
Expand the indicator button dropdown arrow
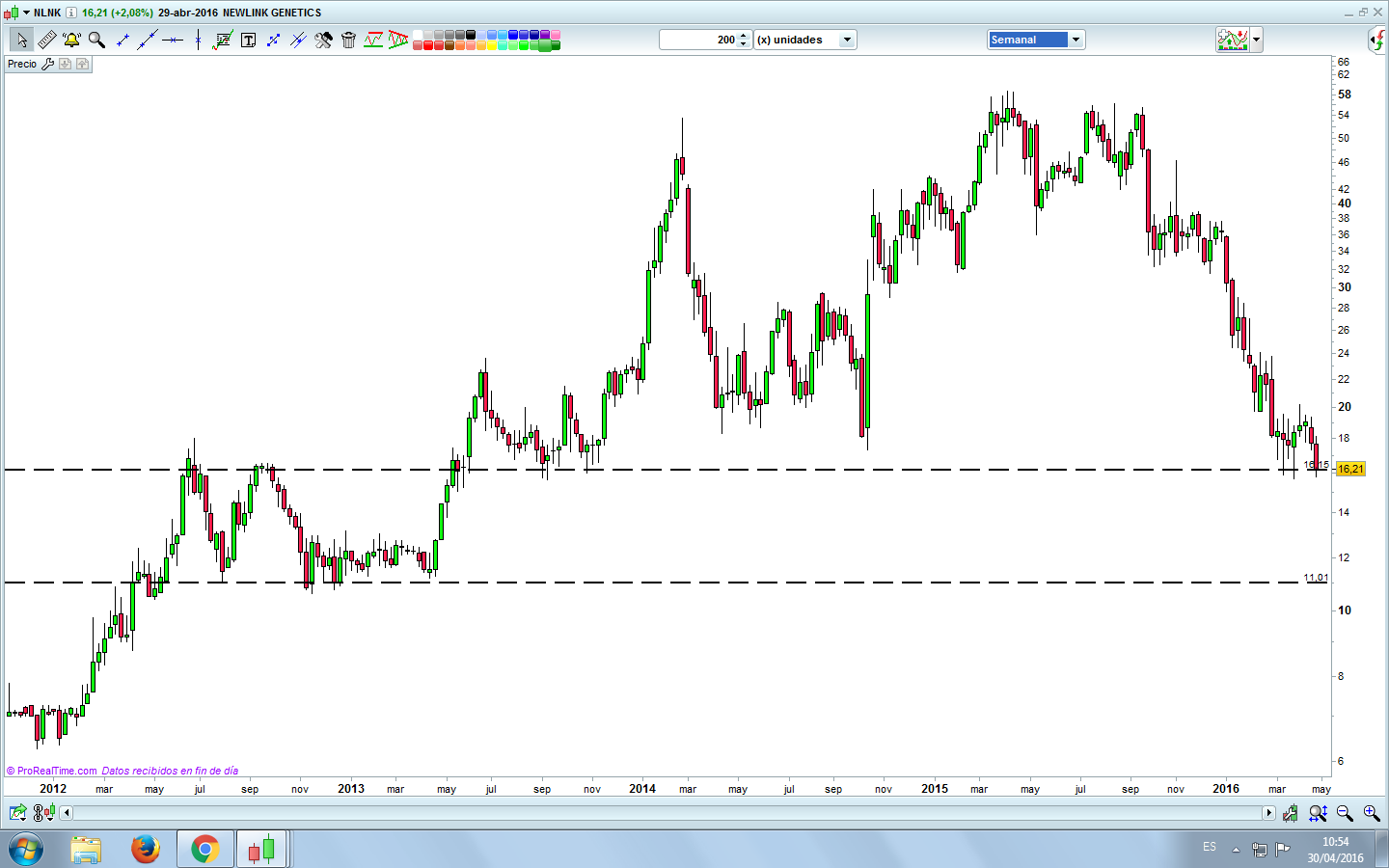click(1256, 40)
